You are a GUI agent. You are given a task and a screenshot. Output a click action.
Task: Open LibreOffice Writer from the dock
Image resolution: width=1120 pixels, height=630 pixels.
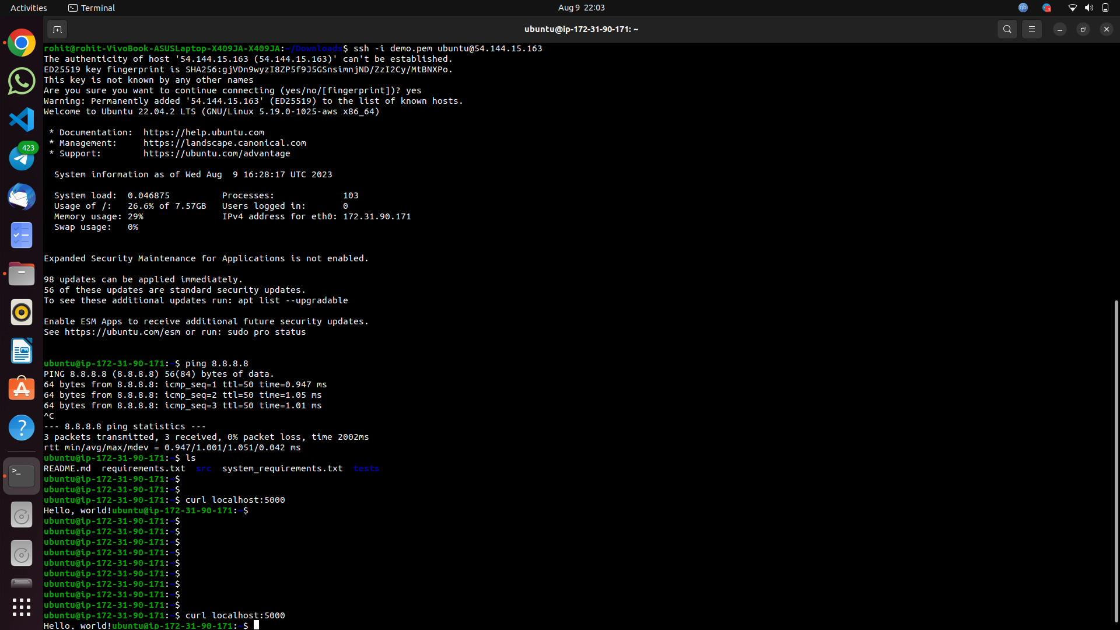pos(21,351)
